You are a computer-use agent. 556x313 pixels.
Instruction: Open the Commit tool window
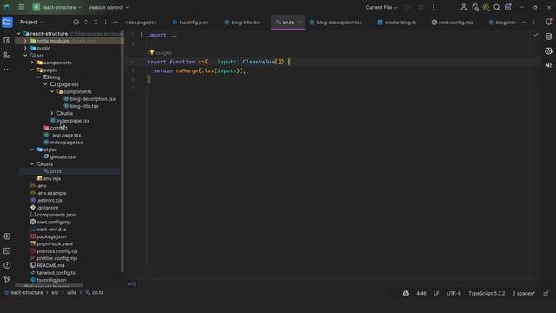click(7, 41)
